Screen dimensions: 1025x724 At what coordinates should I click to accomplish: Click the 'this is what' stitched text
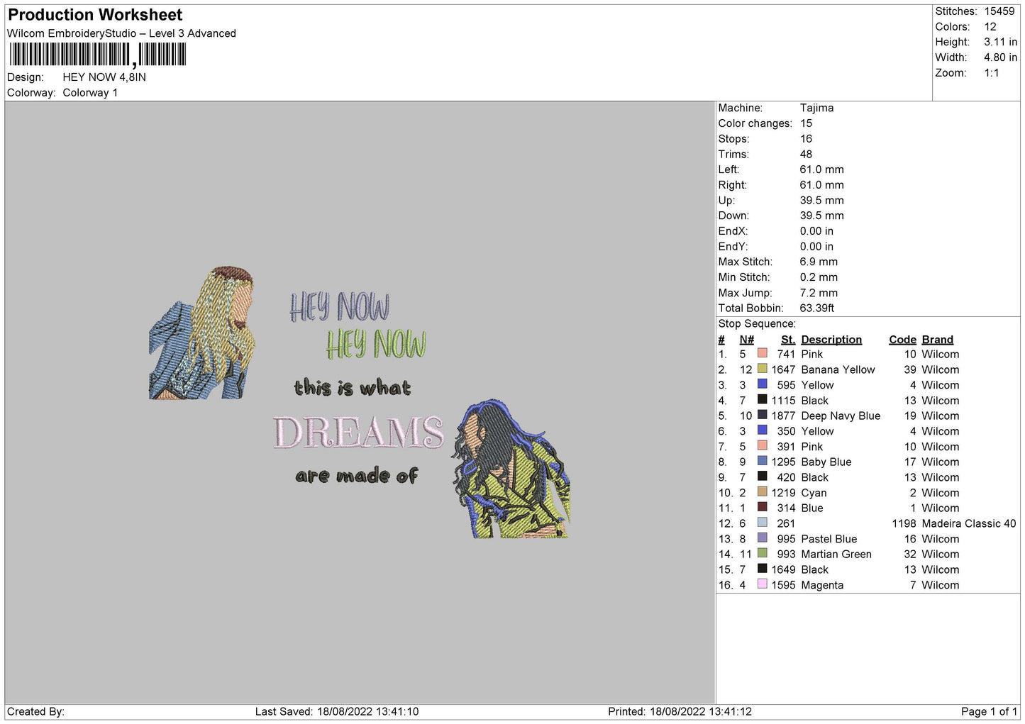pos(353,387)
